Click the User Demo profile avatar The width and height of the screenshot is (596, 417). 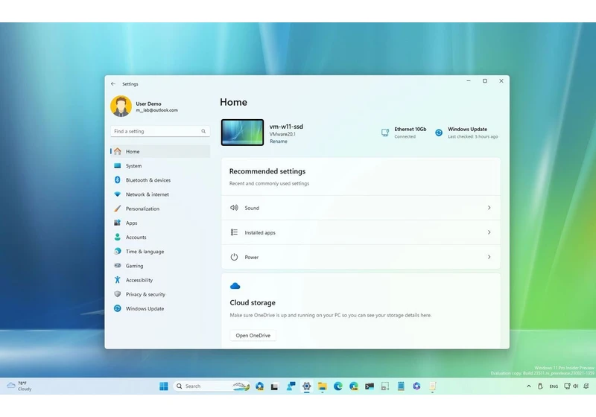pyautogui.click(x=121, y=106)
